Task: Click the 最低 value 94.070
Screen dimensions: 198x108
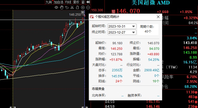Action: click(x=154, y=49)
